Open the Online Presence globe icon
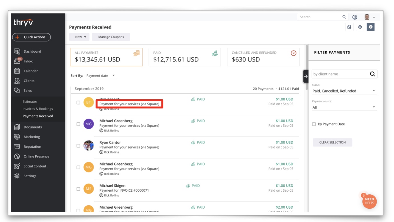The width and height of the screenshot is (394, 222). tap(17, 156)
